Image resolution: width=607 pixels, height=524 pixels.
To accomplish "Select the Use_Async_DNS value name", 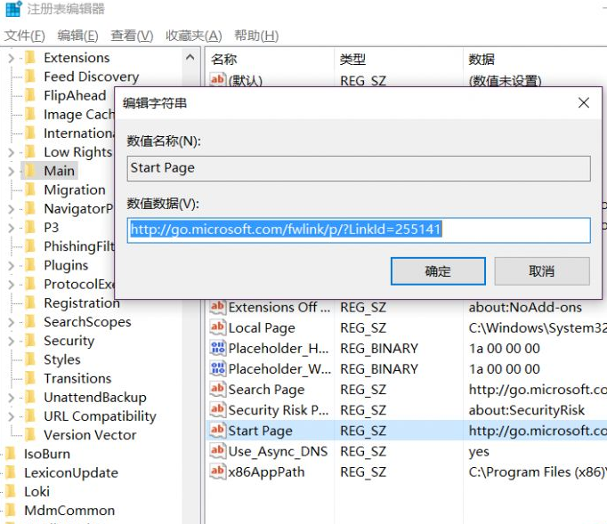I will [278, 451].
